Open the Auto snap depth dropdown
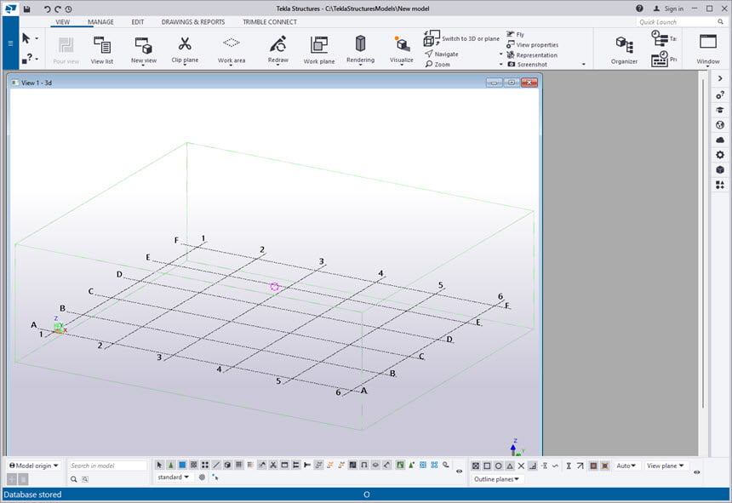The image size is (732, 503). 626,466
